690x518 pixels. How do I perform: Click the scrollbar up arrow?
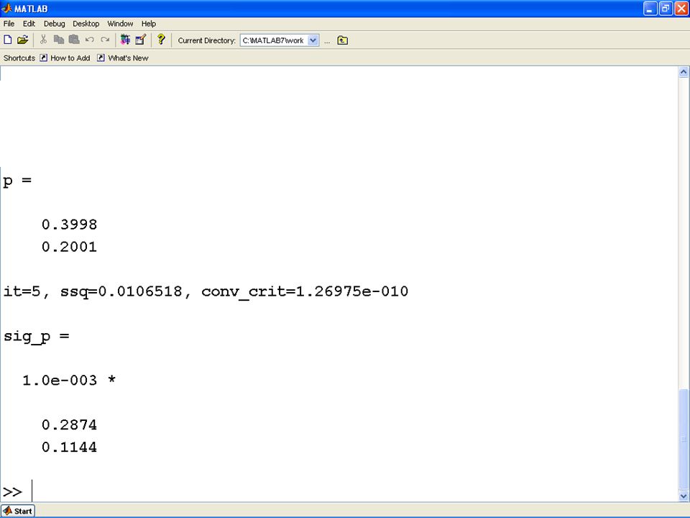[684, 72]
